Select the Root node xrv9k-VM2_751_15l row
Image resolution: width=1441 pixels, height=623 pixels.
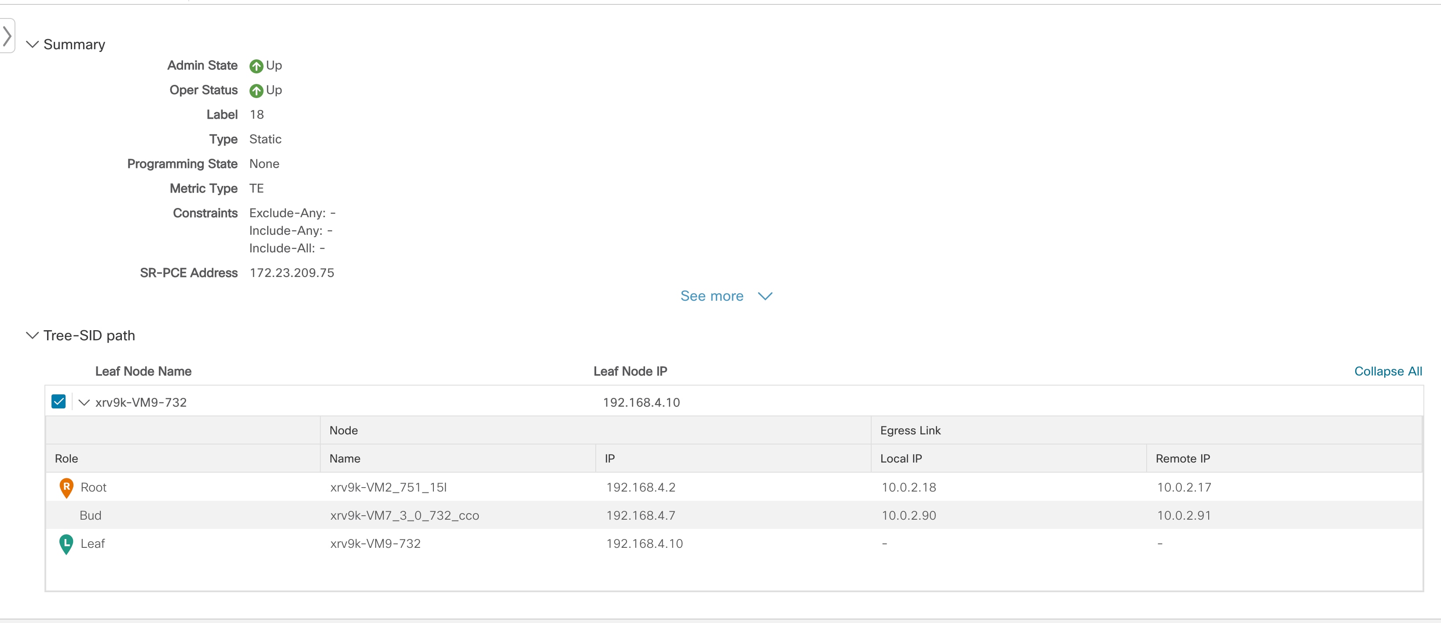coord(389,487)
